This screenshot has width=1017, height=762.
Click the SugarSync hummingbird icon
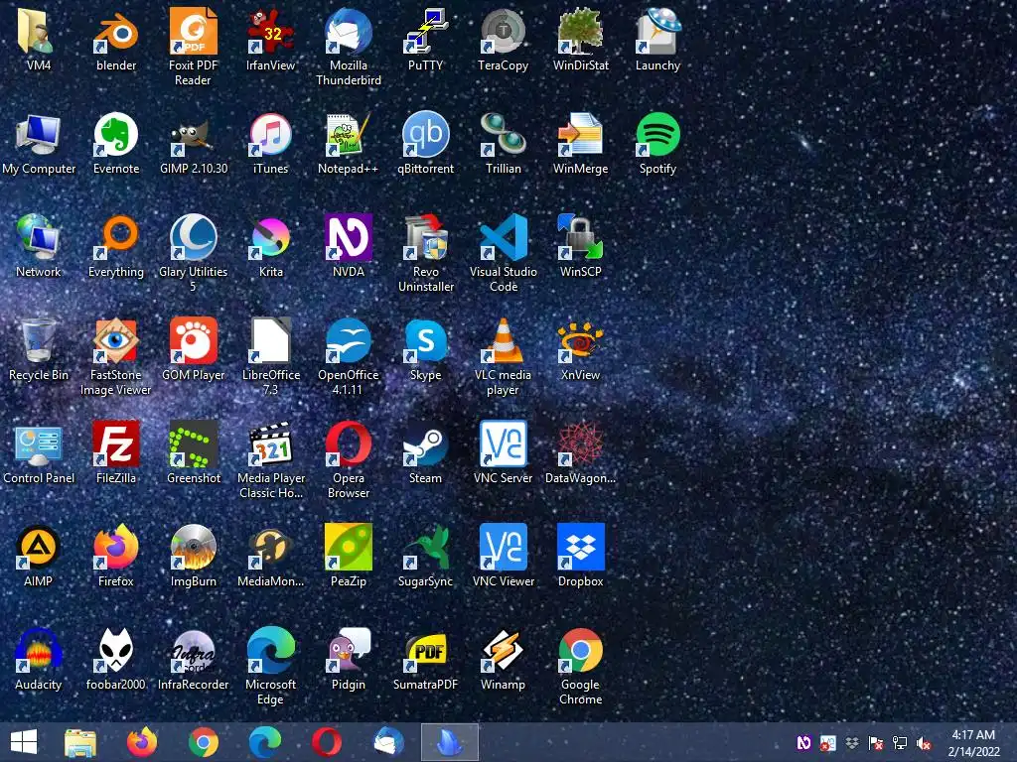[425, 547]
